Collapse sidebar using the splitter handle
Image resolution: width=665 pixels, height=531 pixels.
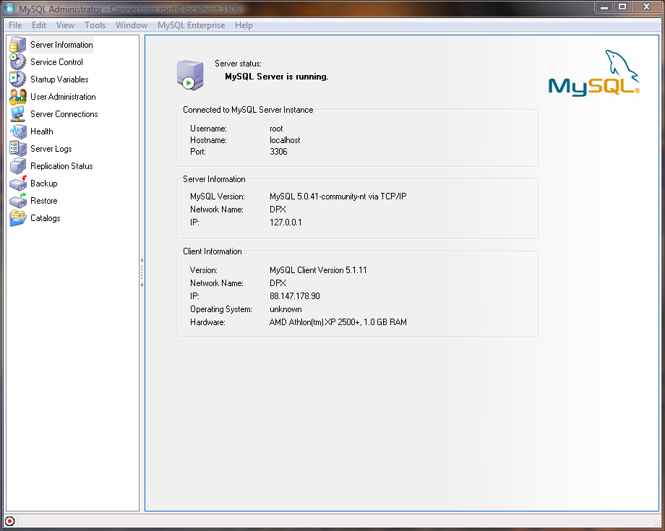[142, 272]
